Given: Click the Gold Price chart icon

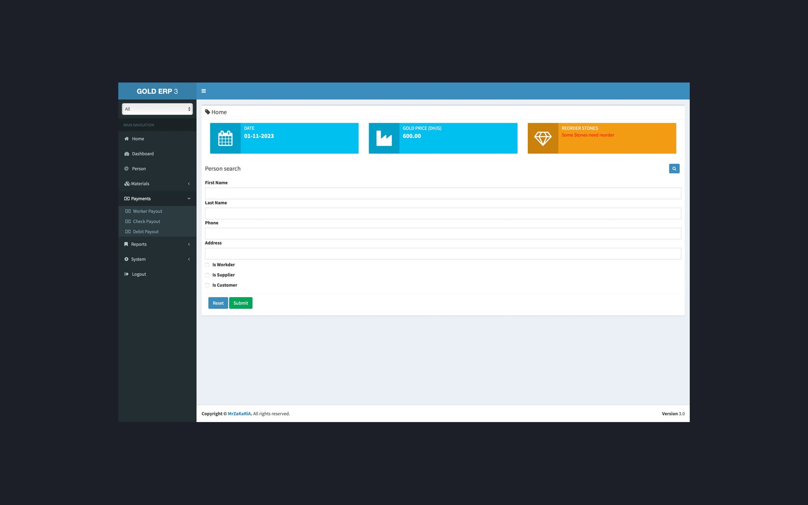Looking at the screenshot, I should (384, 138).
